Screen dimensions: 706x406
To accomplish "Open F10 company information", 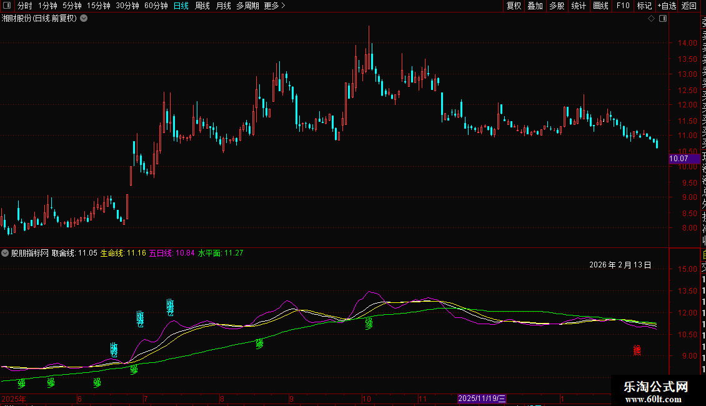I will pos(623,6).
